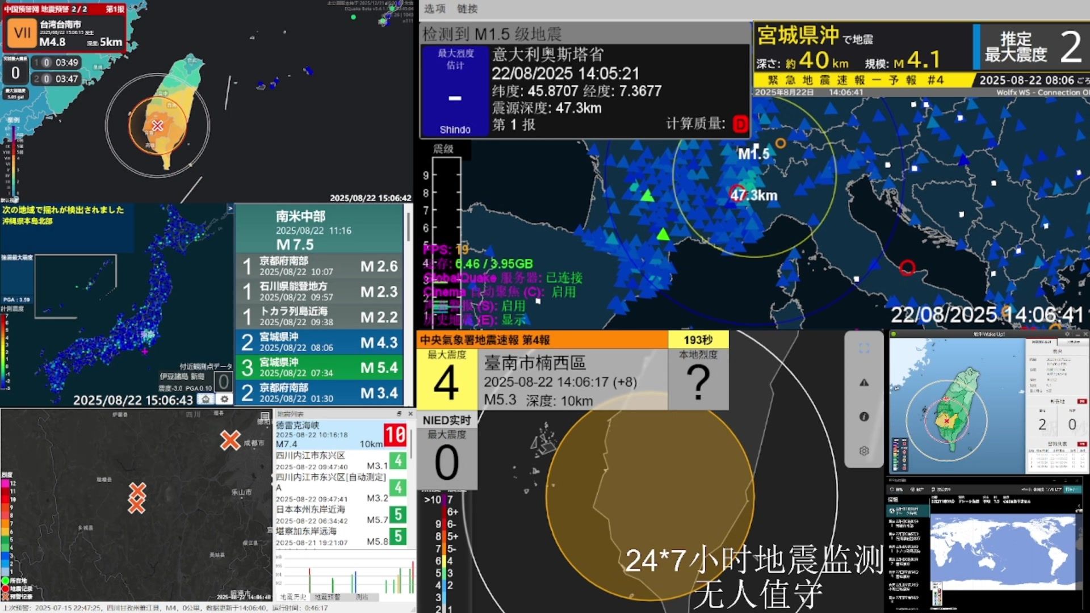This screenshot has height=613, width=1090.
Task: Click the Shindo estimate box in GlobalQuake
Action: 455,91
